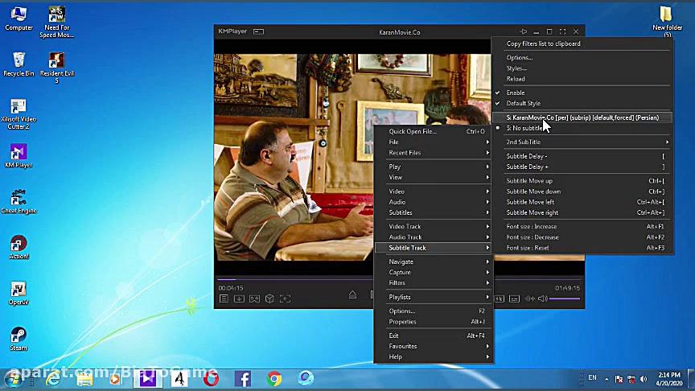Screen dimensions: 695x391
Task: Select the Resident Evil 5 desktop icon
Action: (57, 68)
